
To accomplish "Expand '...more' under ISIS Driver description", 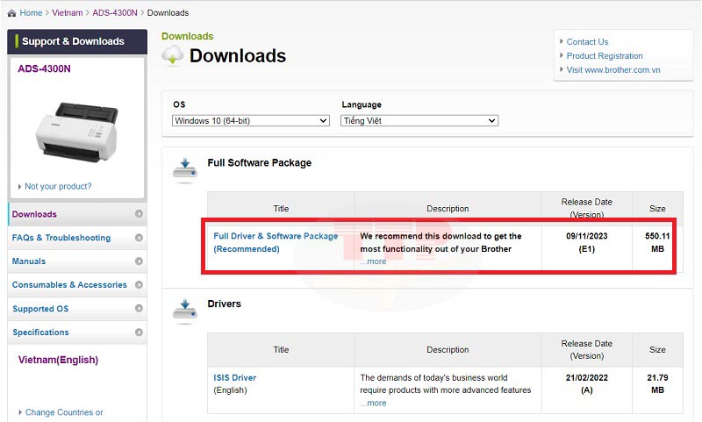I will pyautogui.click(x=373, y=403).
